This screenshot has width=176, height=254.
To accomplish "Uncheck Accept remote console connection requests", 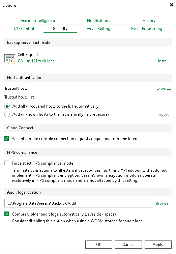I will click(7, 139).
